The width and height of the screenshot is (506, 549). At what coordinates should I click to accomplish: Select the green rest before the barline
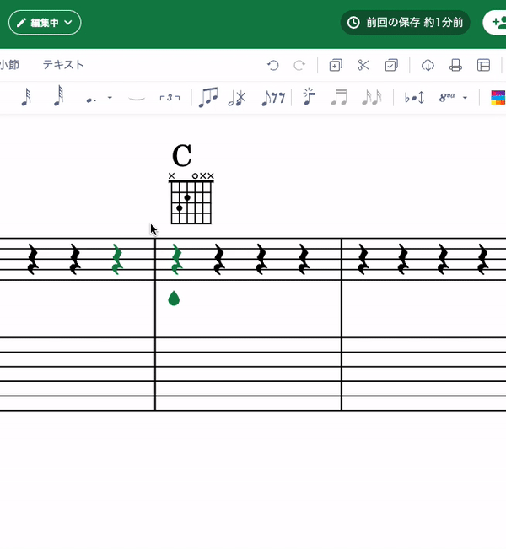(117, 260)
